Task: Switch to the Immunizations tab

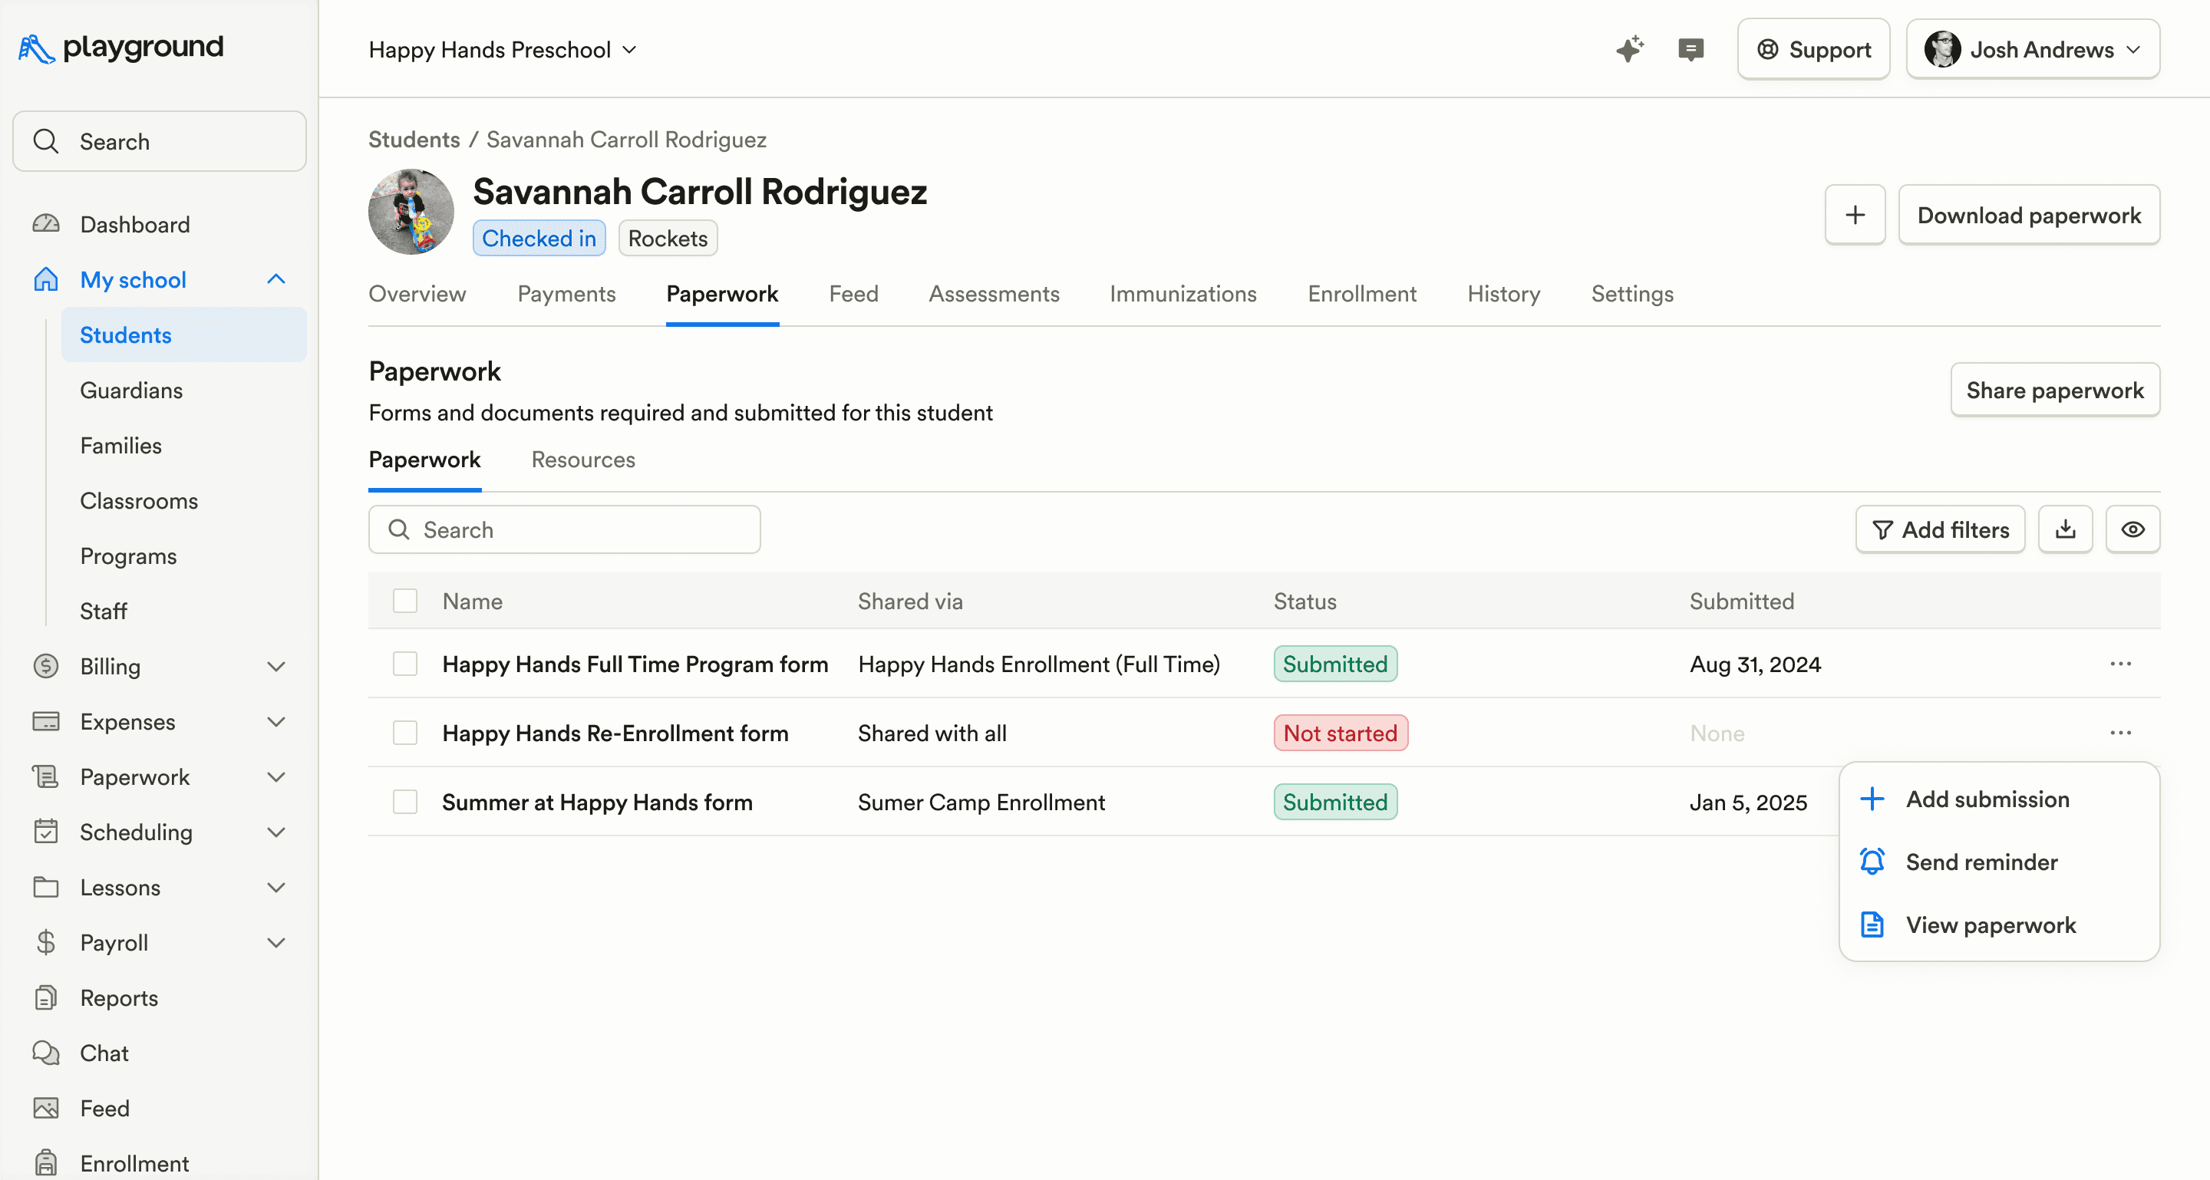Action: coord(1183,293)
